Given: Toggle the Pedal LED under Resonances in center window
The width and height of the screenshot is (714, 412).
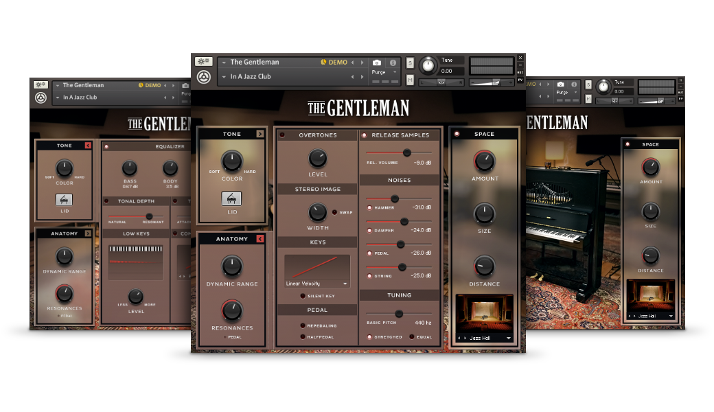Looking at the screenshot, I should tap(225, 337).
